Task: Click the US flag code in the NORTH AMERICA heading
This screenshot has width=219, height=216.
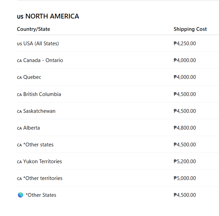Action: (x=20, y=17)
